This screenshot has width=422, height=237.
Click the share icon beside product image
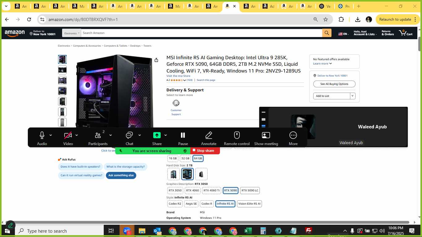click(x=156, y=60)
